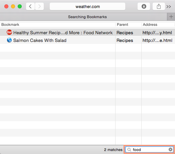
Task: Go forward using the forward arrow
Action: click(x=39, y=6)
